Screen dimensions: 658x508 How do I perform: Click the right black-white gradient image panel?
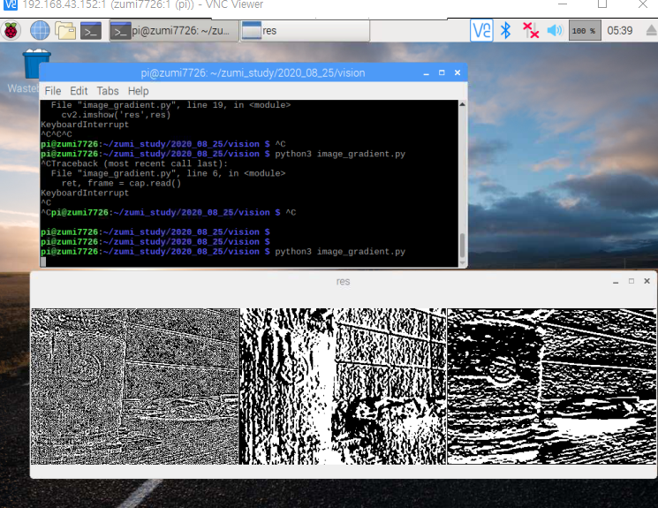click(x=551, y=386)
